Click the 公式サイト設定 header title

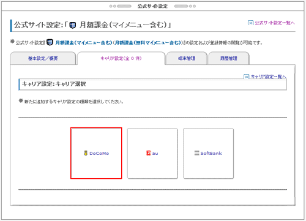point(152,6)
